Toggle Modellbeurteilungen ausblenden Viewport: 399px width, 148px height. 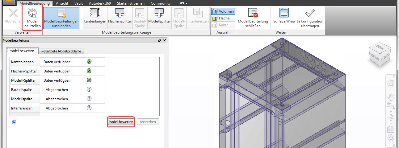pos(61,18)
